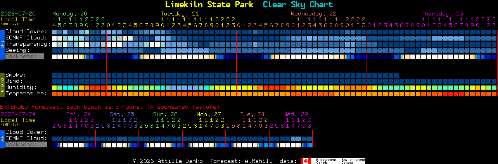Screen dimensions: 498x164
Task: Click the © 2026 Attilla Danko credit
Action: 168,161
